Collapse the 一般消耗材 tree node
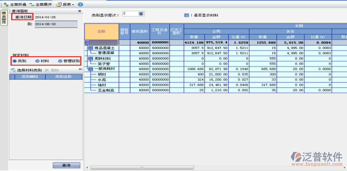The height and width of the screenshot is (171, 347). (91, 69)
